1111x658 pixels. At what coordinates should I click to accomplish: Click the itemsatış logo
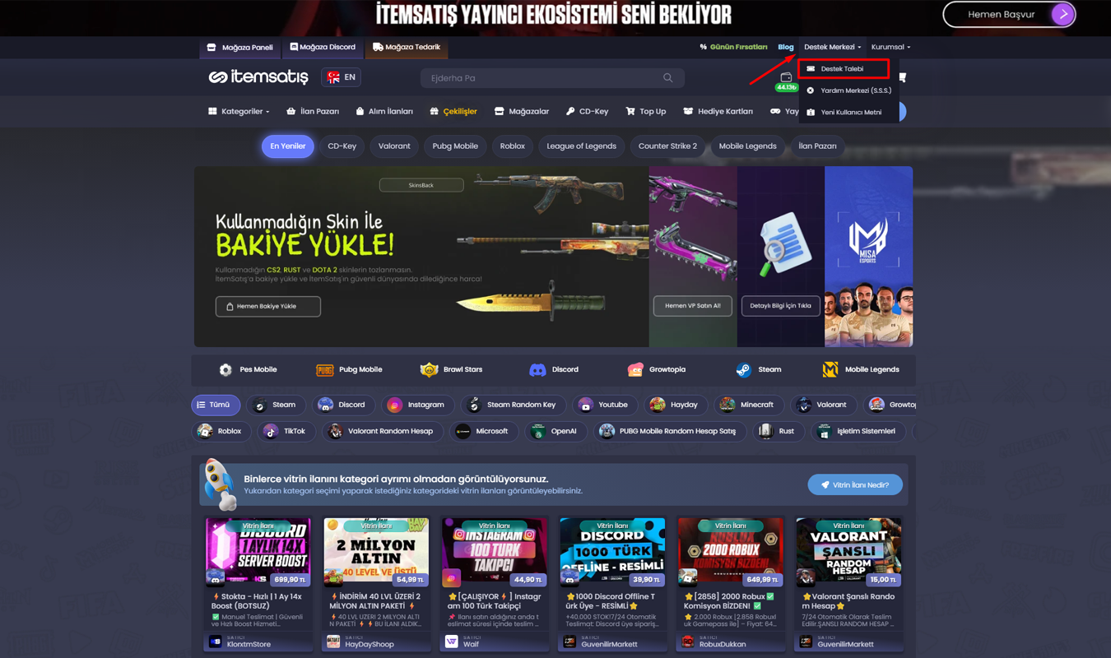(258, 77)
